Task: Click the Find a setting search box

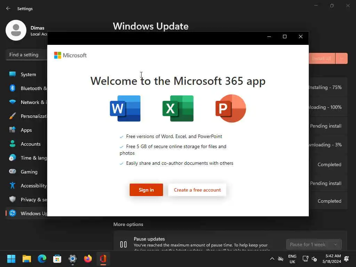Action: 26,55
